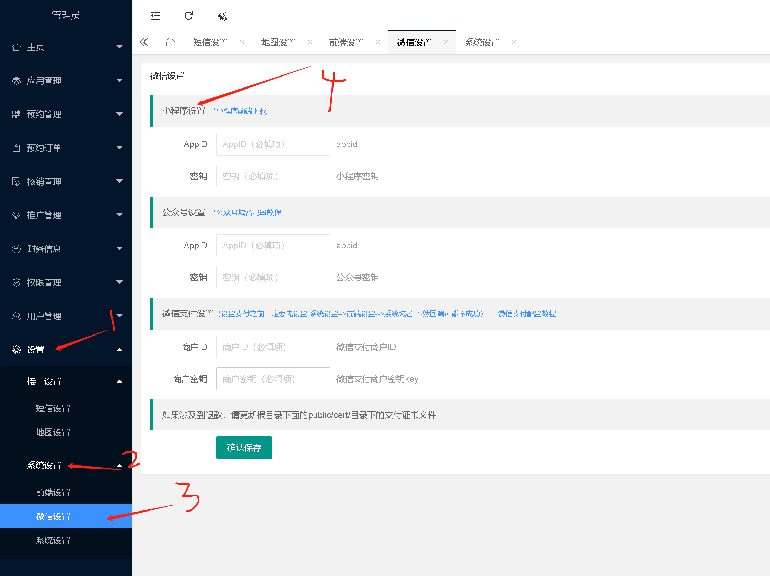
Task: Open the 微信支付配置教程 link
Action: (526, 314)
